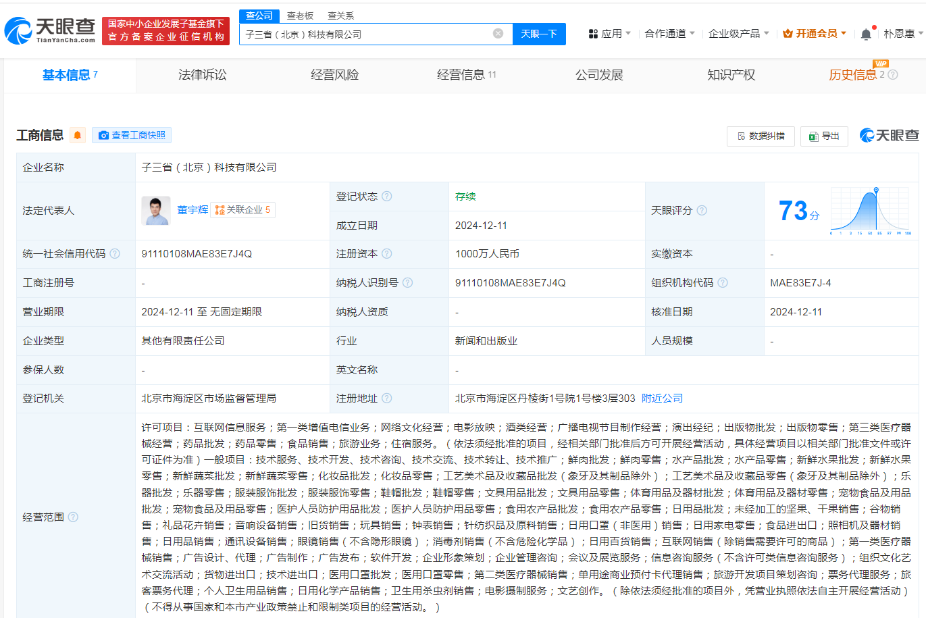The height and width of the screenshot is (618, 926).
Task: Select the 经营信息 tab
Action: (466, 75)
